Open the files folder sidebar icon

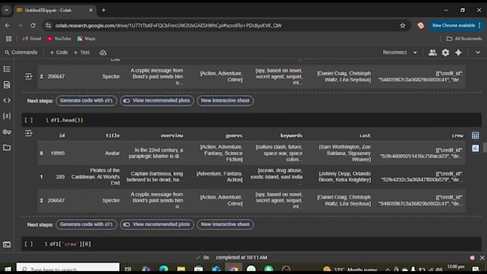coord(7,147)
